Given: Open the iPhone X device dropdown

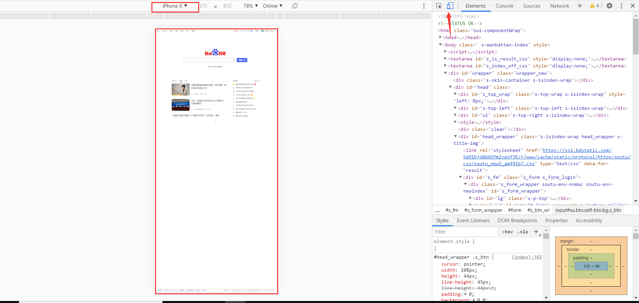Looking at the screenshot, I should coord(175,6).
